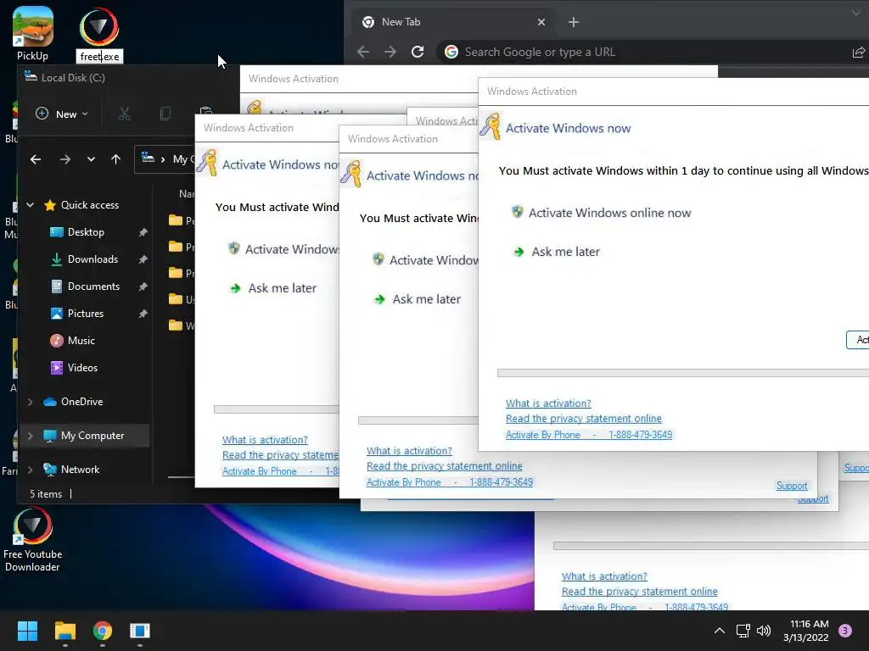The image size is (869, 651).
Task: Reload the page in Chrome
Action: tap(418, 52)
